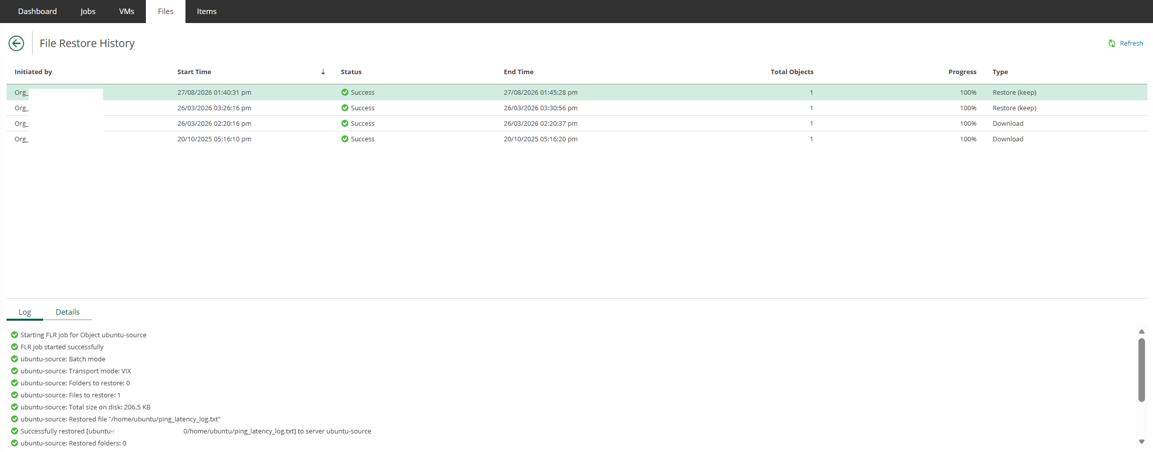Click log line Total size on disk: 206.5 KB
This screenshot has width=1153, height=452.
coord(85,407)
